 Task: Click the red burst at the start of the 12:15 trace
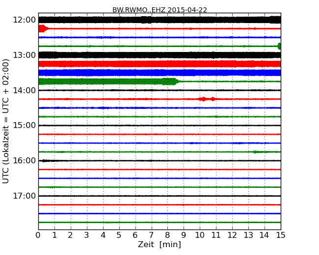click(x=43, y=28)
